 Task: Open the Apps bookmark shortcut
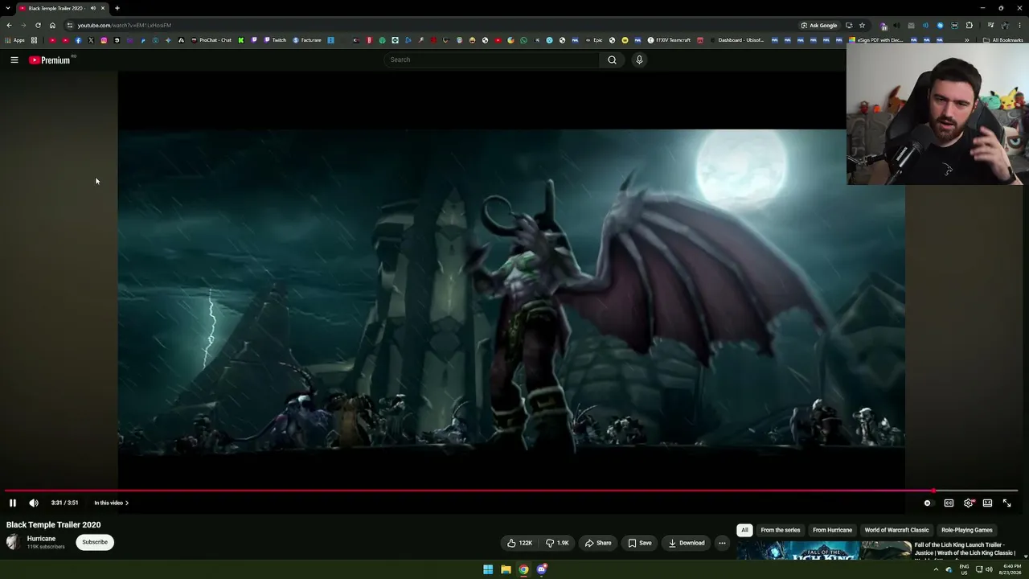(x=14, y=40)
